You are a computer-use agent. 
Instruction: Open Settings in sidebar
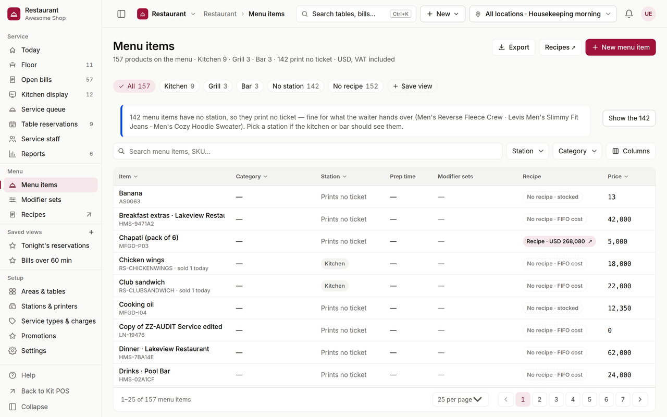(51, 351)
